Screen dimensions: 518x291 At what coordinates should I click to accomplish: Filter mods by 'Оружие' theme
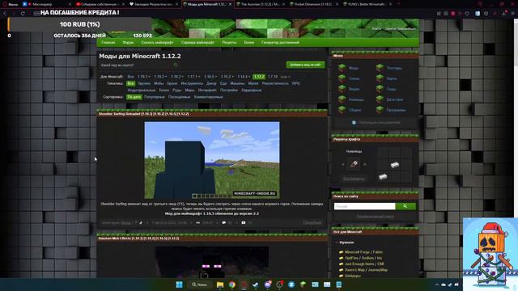(x=144, y=83)
